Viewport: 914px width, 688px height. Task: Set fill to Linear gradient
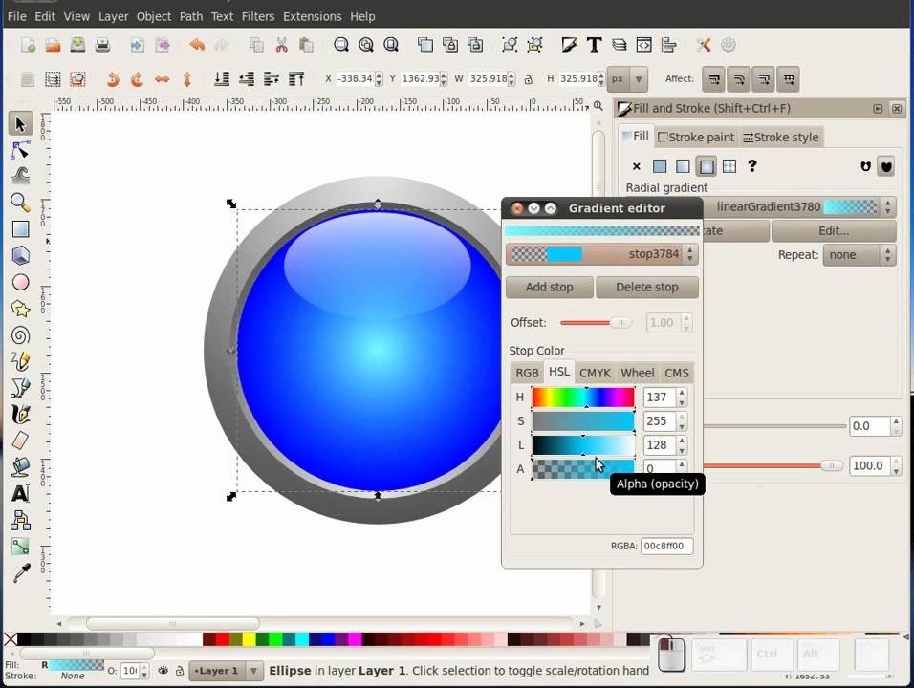(683, 166)
